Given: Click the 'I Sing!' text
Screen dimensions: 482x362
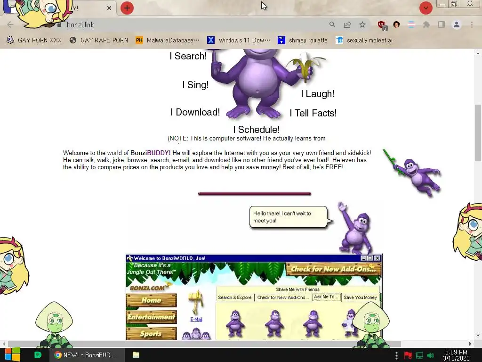Looking at the screenshot, I should (195, 85).
